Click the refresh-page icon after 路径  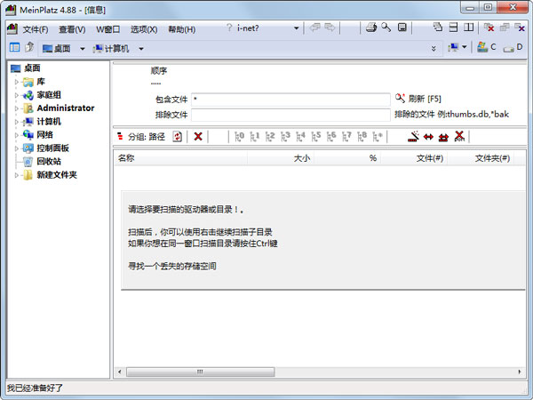click(x=177, y=136)
